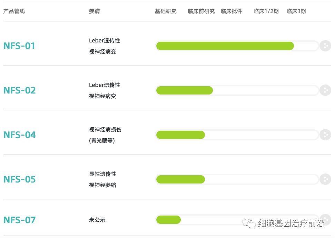The height and width of the screenshot is (238, 335).
Task: Click the NFS-07 green progress bar
Action: (168, 220)
